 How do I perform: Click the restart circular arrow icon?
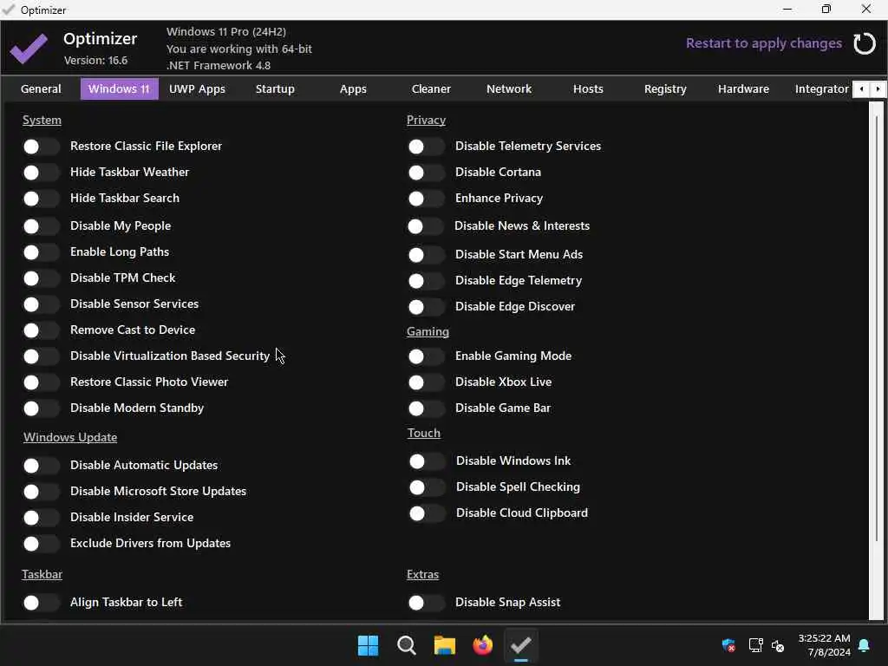click(x=865, y=43)
